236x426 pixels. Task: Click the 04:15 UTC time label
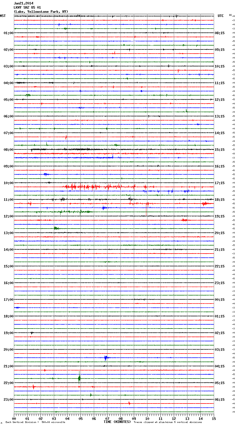220,366
